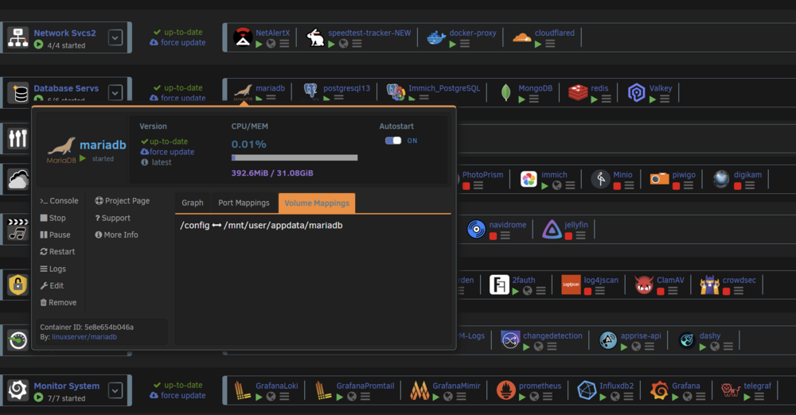Click the Network Svcs2 folder icon
This screenshot has width=796, height=415.
18,37
